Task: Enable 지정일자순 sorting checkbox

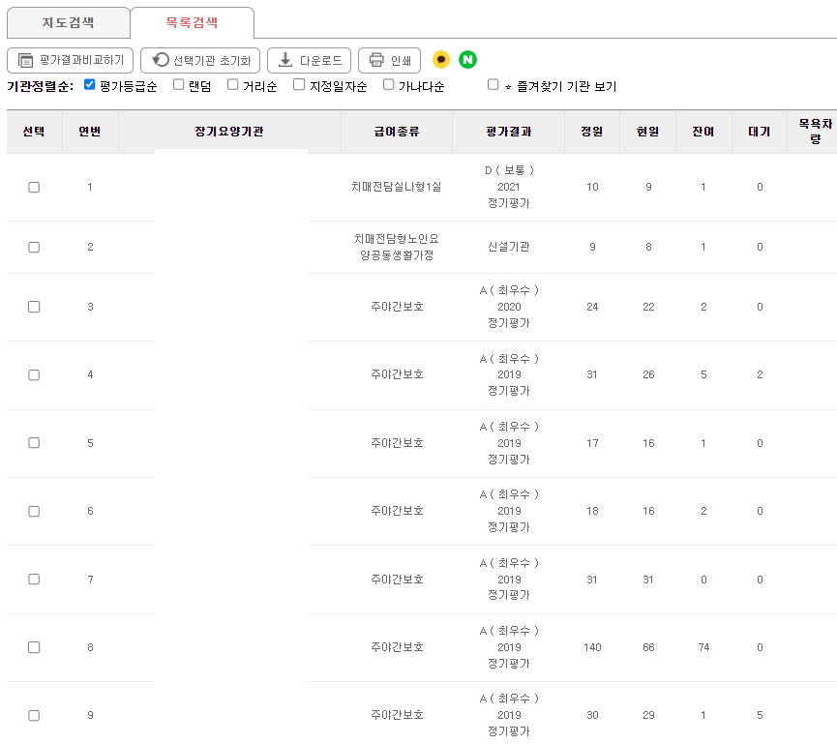Action: click(298, 85)
